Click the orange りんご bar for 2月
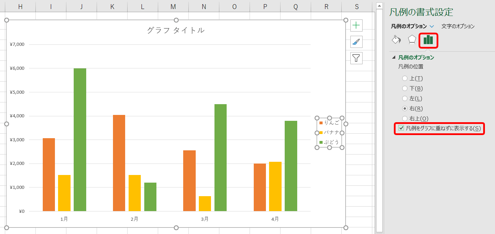The height and width of the screenshot is (234, 495). [x=119, y=163]
